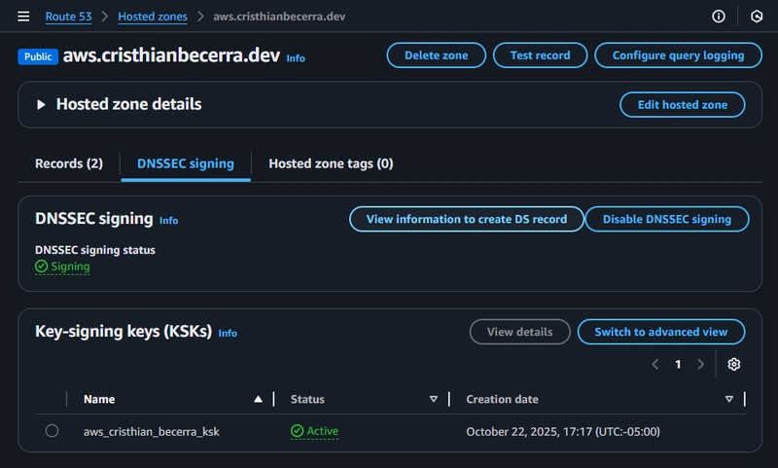Sort by Name ascending arrow
Viewport: 778px width, 468px height.
(x=258, y=399)
